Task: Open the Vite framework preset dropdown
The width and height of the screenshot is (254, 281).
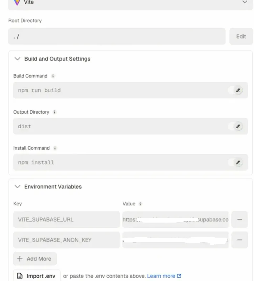Action: (x=245, y=2)
